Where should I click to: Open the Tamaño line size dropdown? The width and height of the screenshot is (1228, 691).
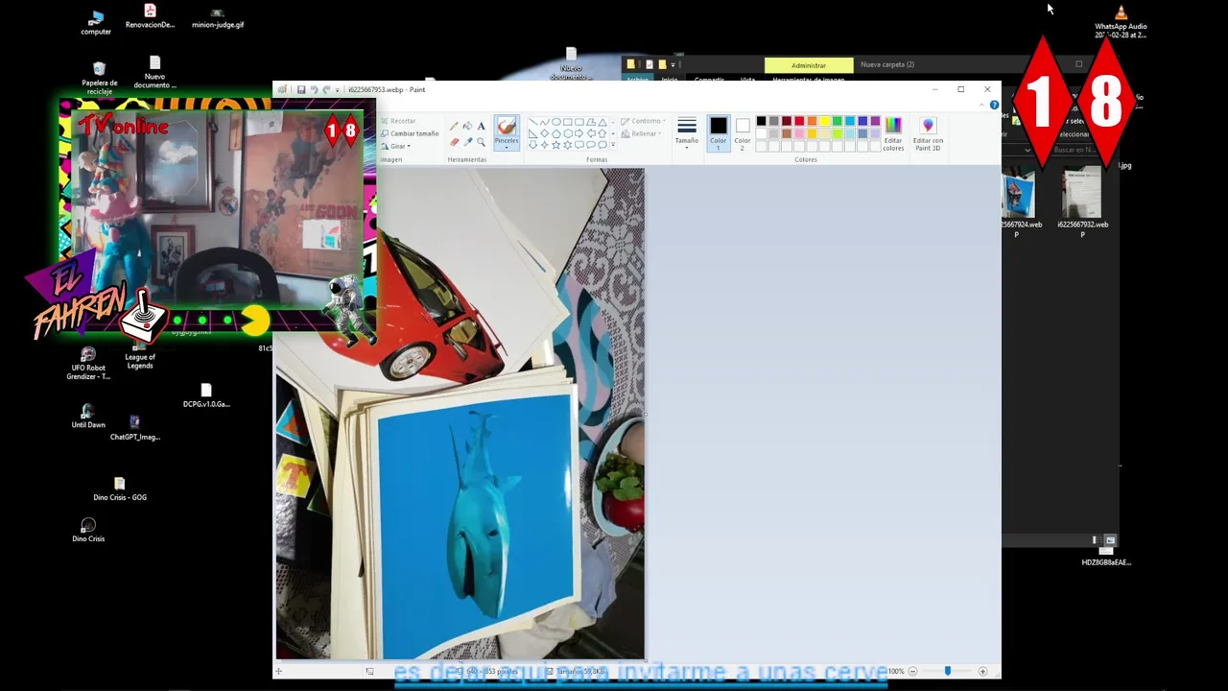tap(687, 132)
